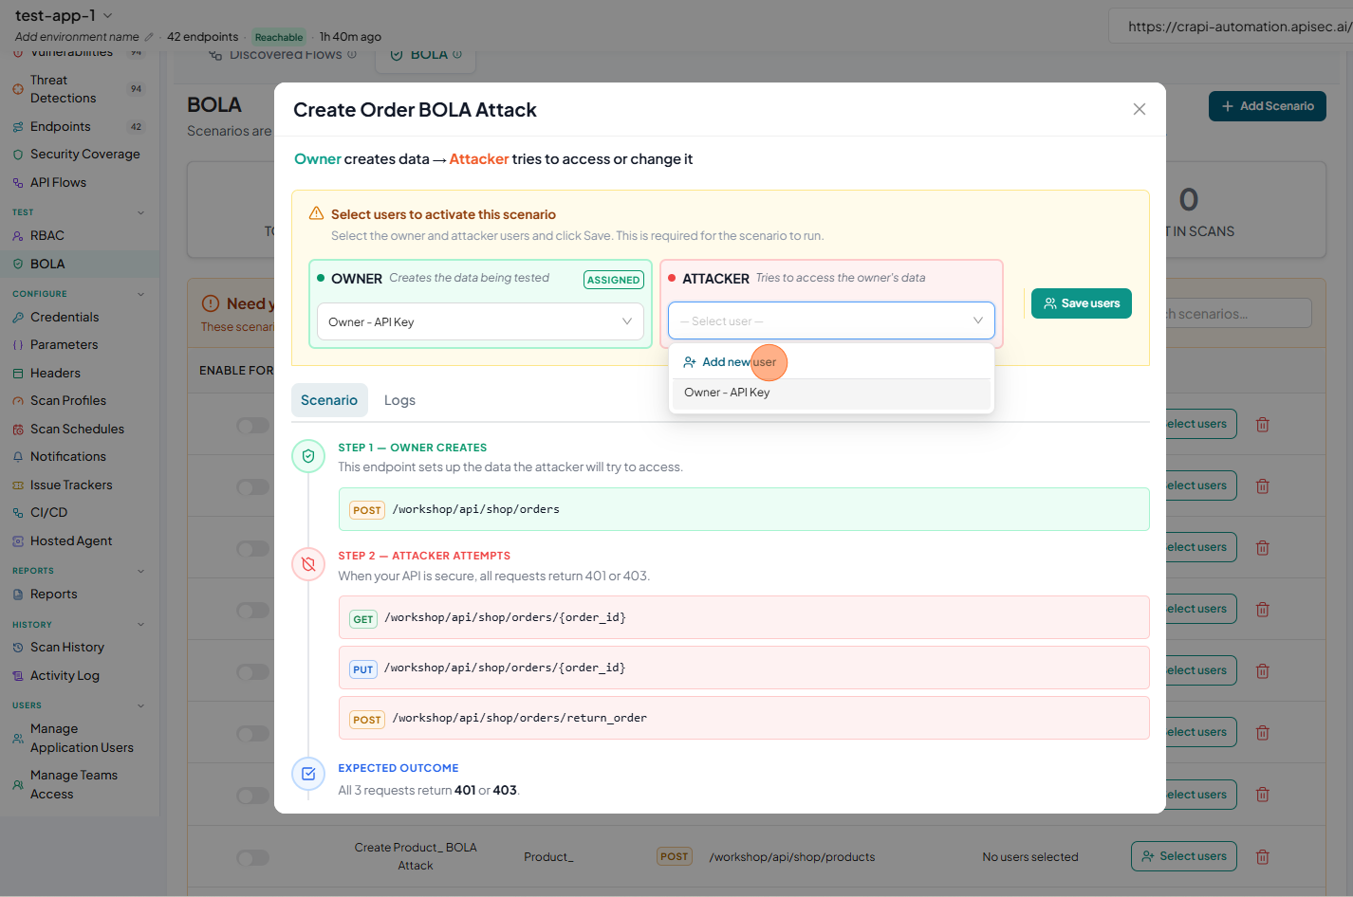This screenshot has width=1353, height=897.
Task: Close the Create Order BOLA Attack dialog
Action: [x=1140, y=109]
